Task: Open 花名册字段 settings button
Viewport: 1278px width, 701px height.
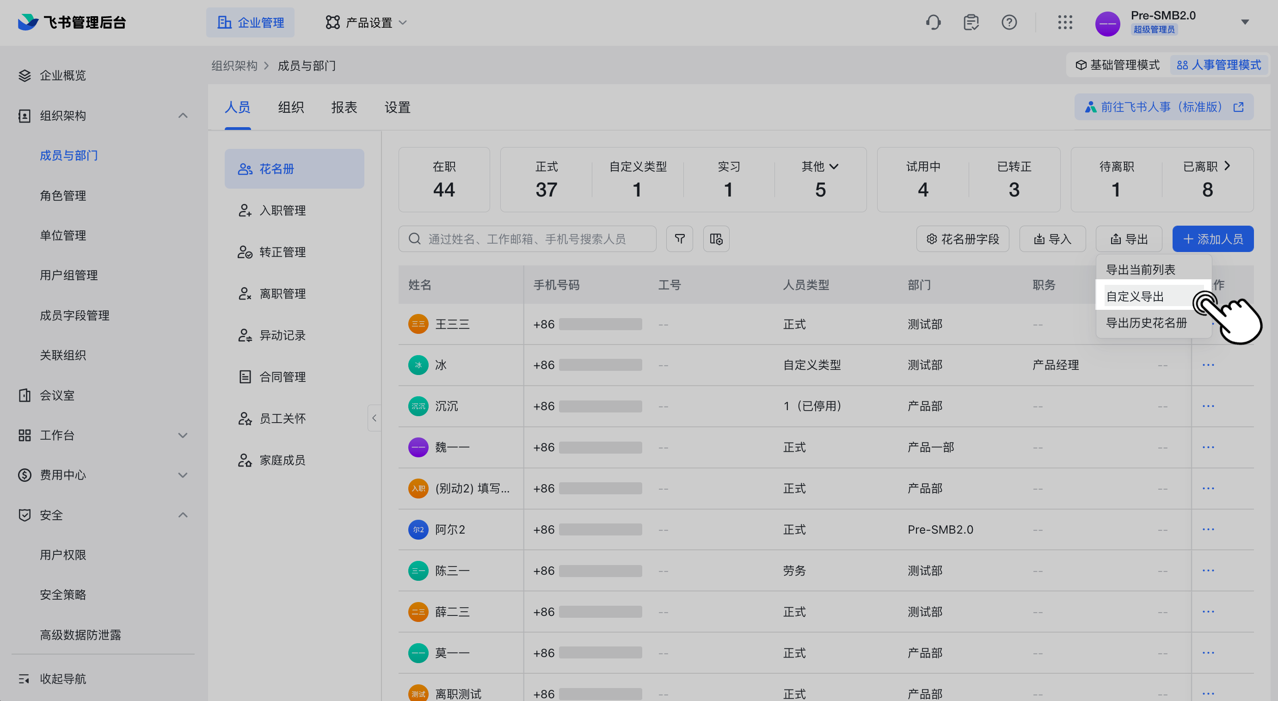Action: point(963,239)
